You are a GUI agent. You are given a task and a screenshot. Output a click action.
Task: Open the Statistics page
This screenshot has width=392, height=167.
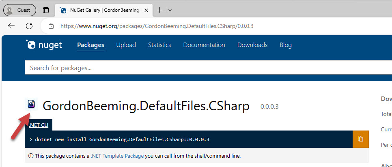[x=159, y=45]
